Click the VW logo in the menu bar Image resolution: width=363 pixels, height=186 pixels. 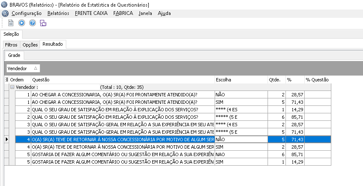tap(5, 13)
